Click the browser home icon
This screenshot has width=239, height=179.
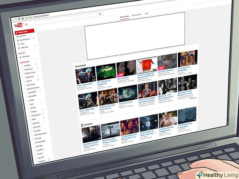(x=23, y=18)
